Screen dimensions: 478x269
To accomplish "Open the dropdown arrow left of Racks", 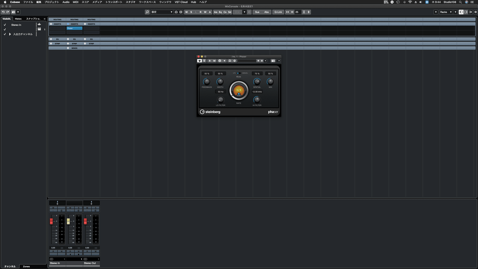I will click(x=436, y=12).
